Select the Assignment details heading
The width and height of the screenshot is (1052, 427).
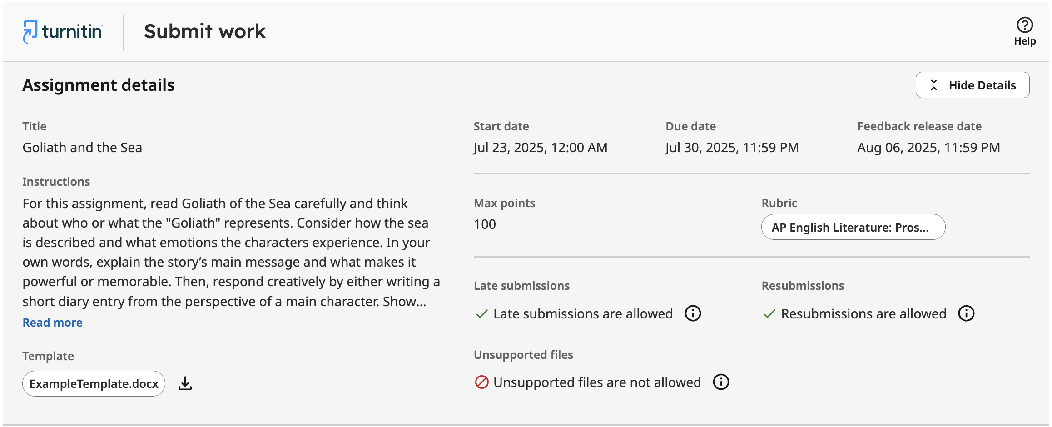(99, 85)
